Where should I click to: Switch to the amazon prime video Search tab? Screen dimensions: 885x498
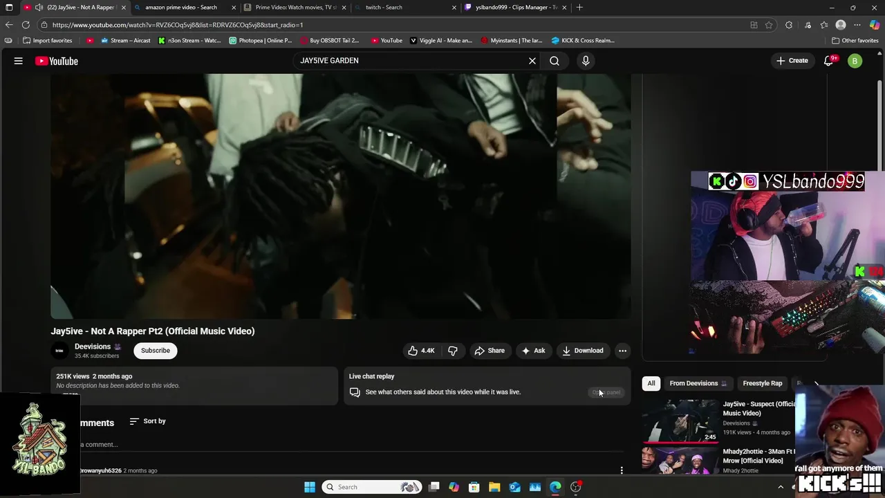185,8
